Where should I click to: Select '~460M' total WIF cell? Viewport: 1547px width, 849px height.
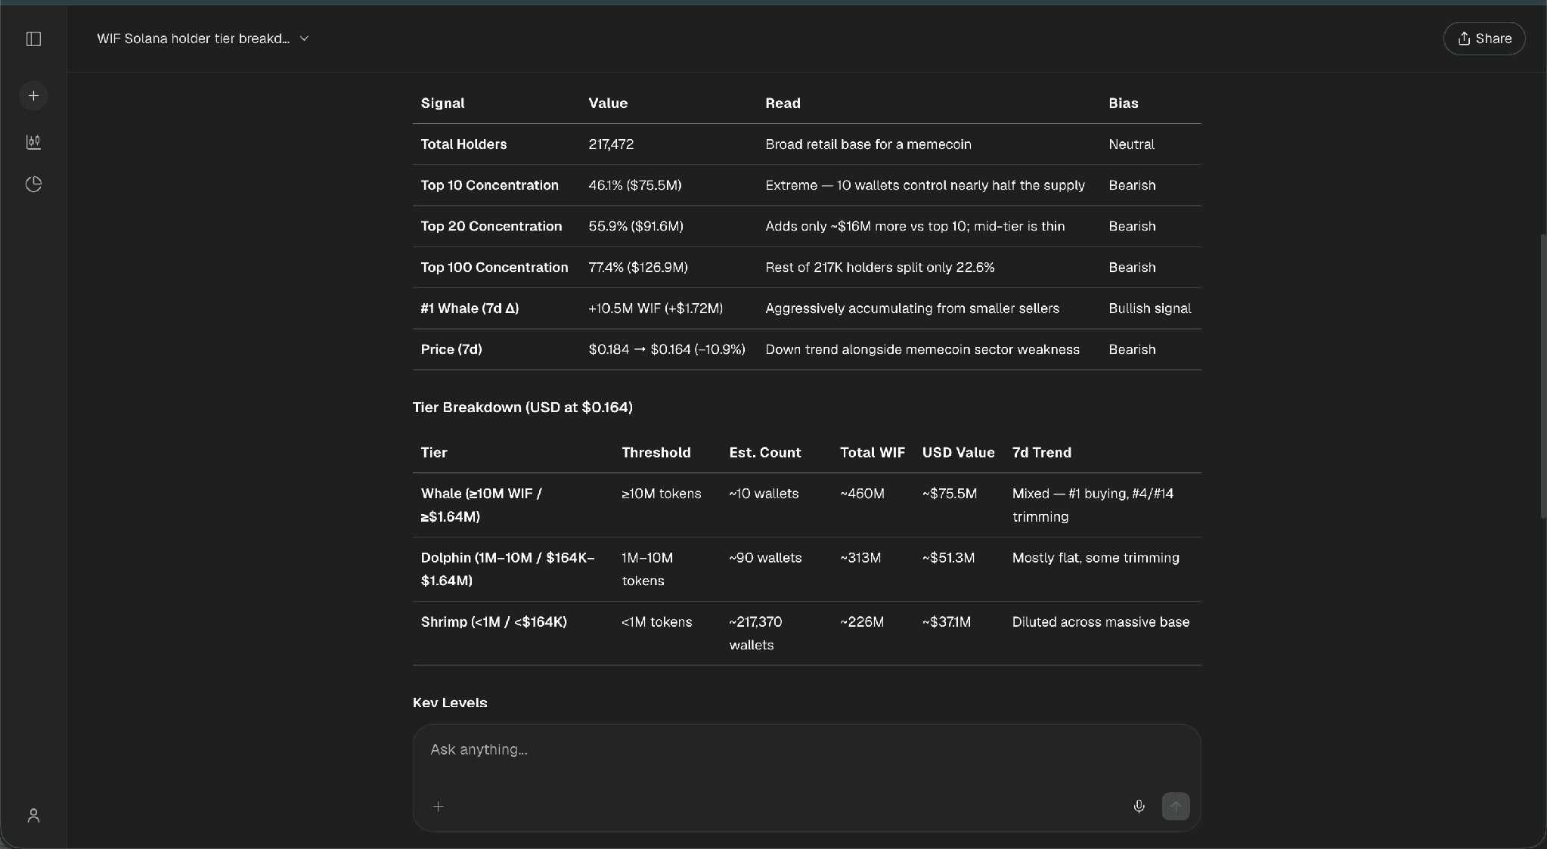[x=862, y=494]
